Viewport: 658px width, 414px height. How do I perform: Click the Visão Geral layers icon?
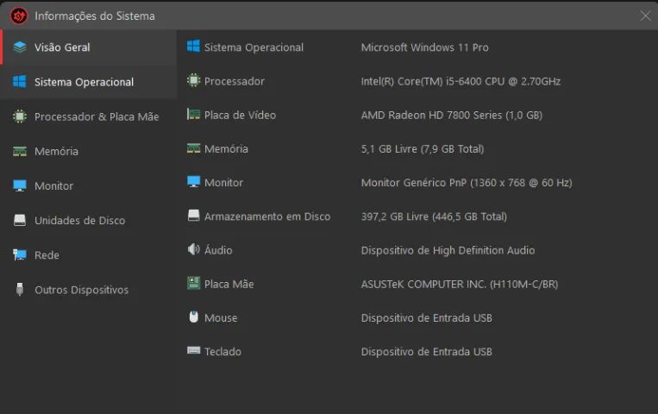tap(20, 47)
